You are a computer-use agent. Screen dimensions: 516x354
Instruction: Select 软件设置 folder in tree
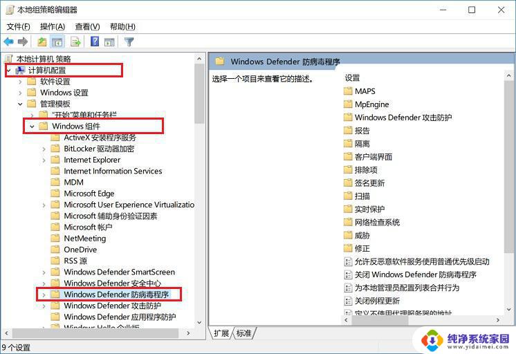(55, 82)
